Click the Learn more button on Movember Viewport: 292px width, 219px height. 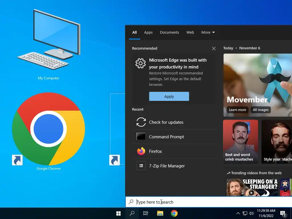point(238,110)
